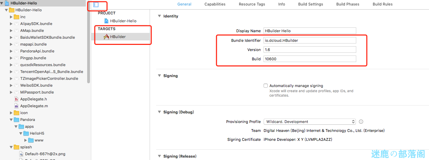Expand the icon folder
This screenshot has height=160, width=429.
(11, 113)
